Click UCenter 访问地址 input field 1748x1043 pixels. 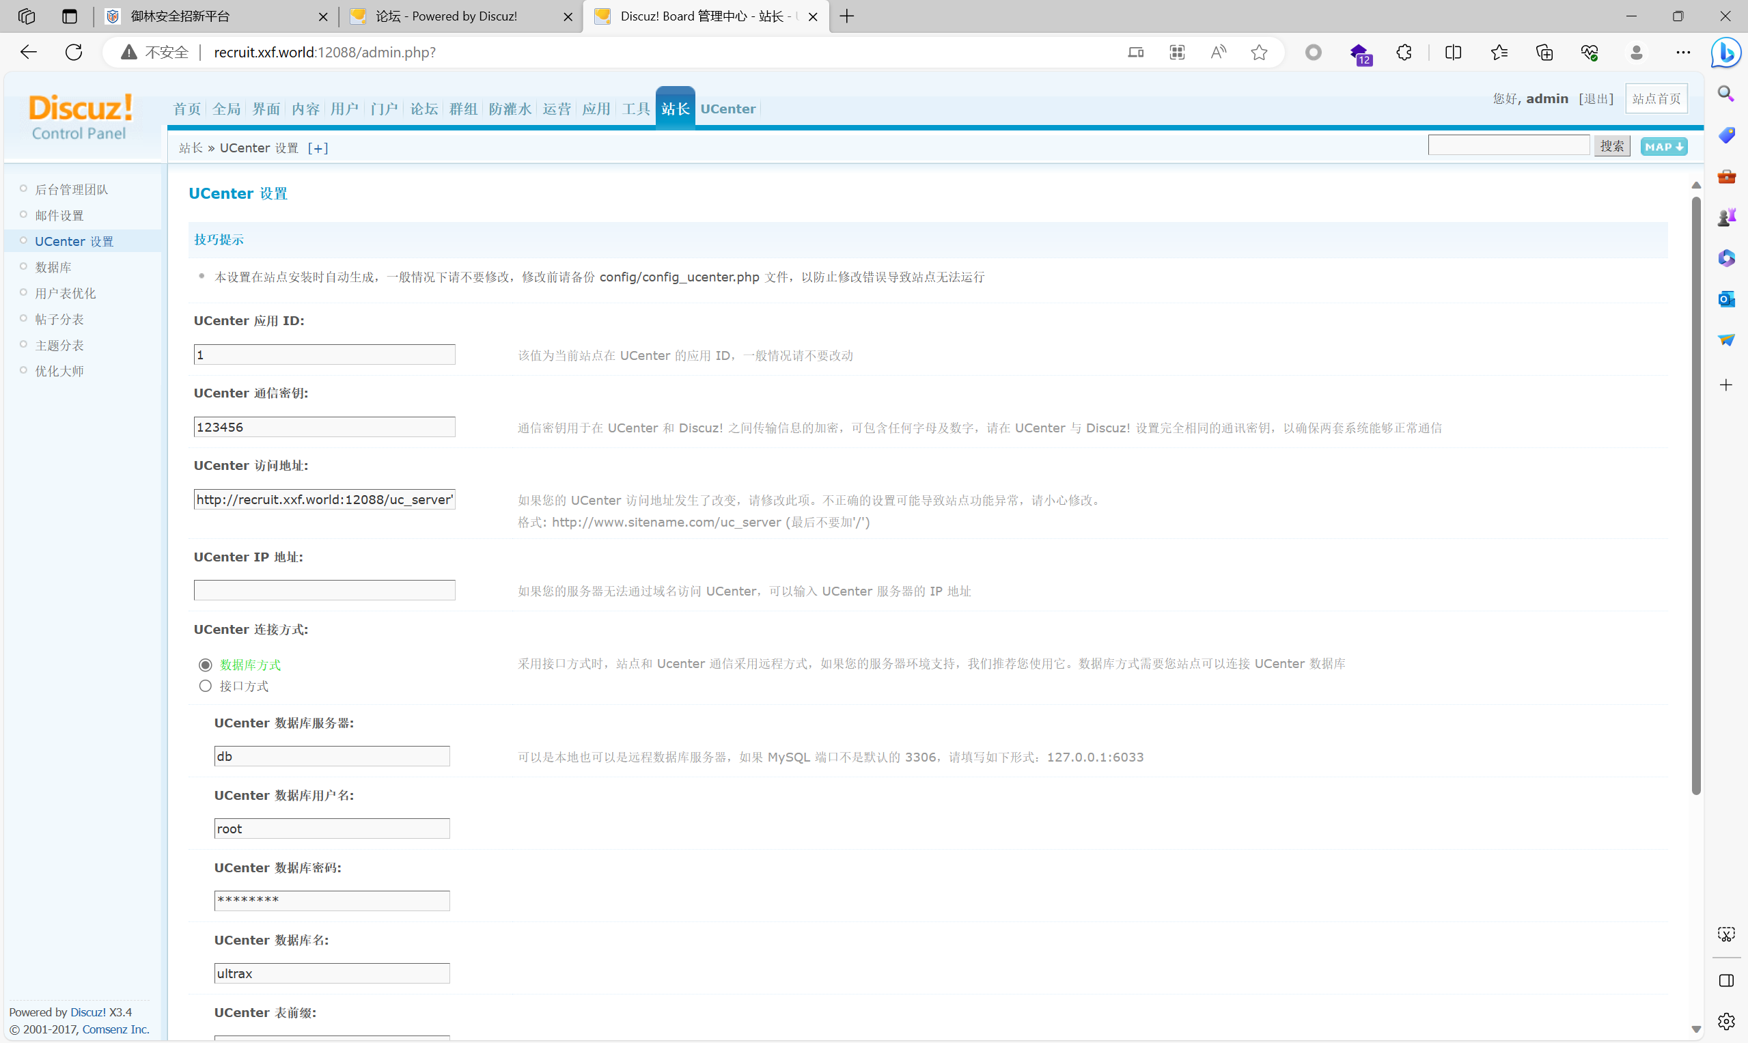pyautogui.click(x=324, y=500)
